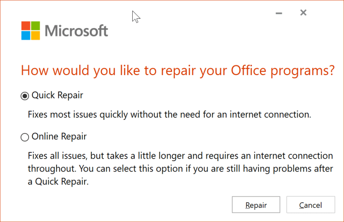Click the line starting 'throughout. You can select'
Viewport: 344px width, 222px height.
(179, 168)
